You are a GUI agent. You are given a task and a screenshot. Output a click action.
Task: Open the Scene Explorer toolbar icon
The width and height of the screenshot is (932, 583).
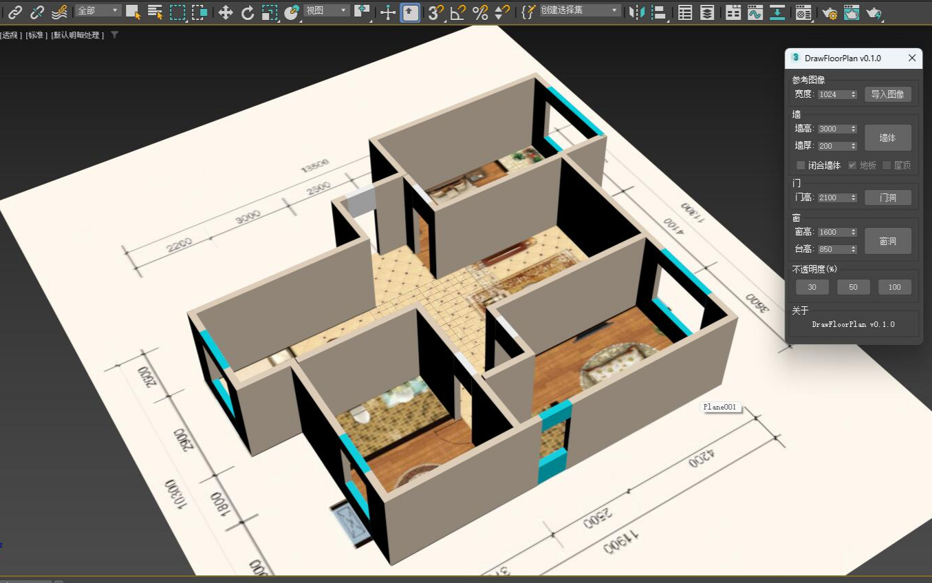(685, 12)
